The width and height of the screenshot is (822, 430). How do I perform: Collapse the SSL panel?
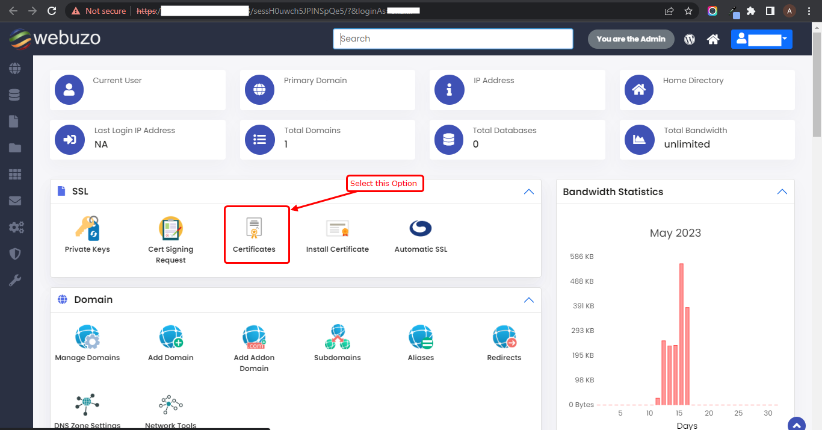point(528,192)
